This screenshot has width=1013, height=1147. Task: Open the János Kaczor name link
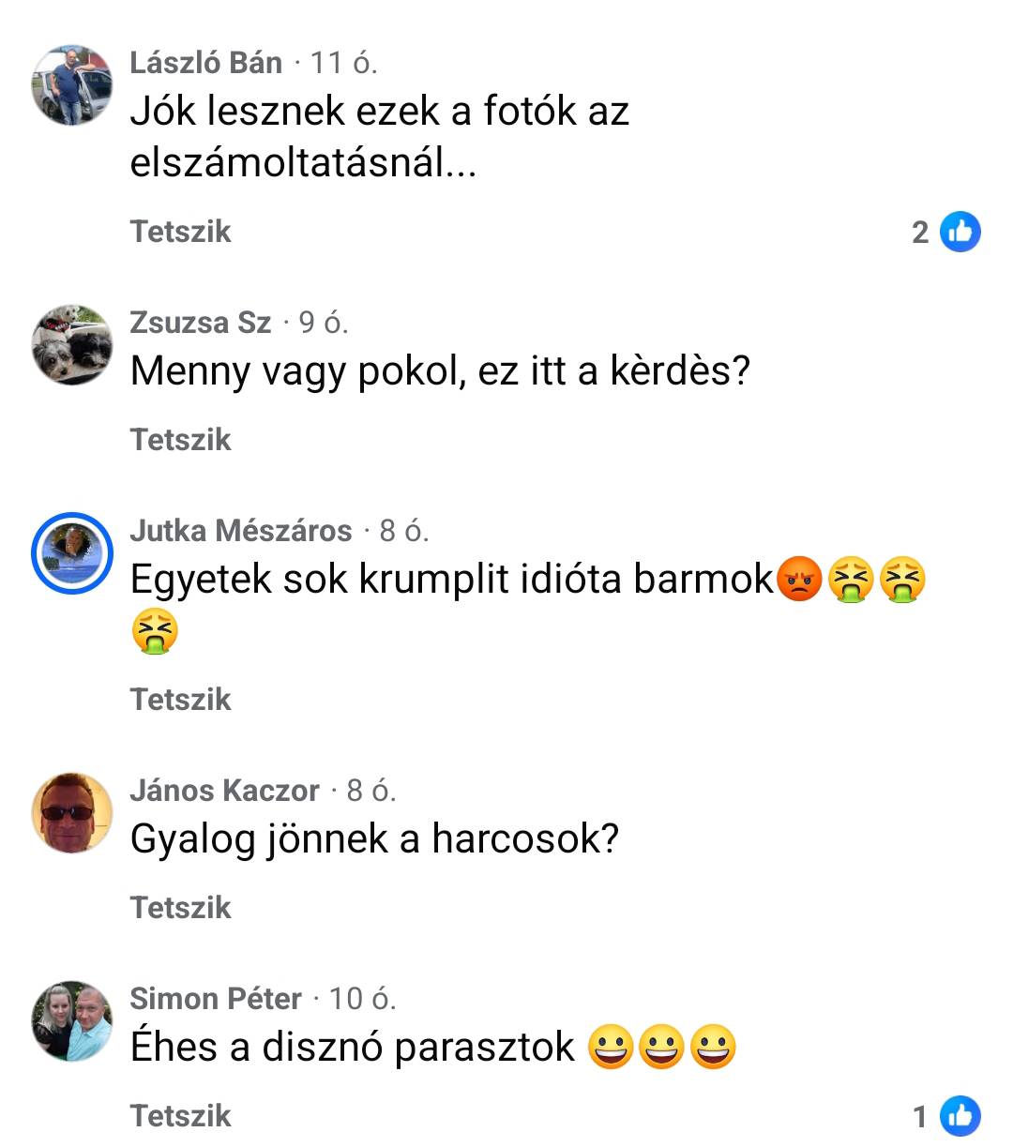click(x=225, y=791)
